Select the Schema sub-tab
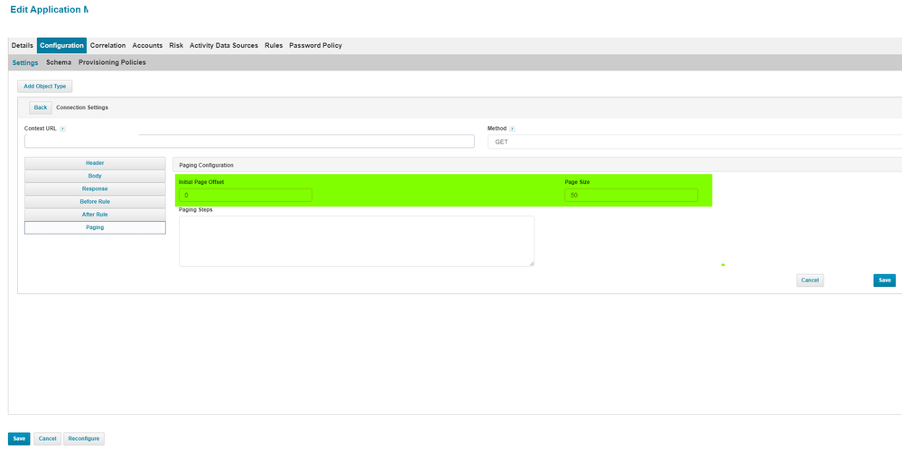Viewport: 902px width, 450px height. pos(59,62)
